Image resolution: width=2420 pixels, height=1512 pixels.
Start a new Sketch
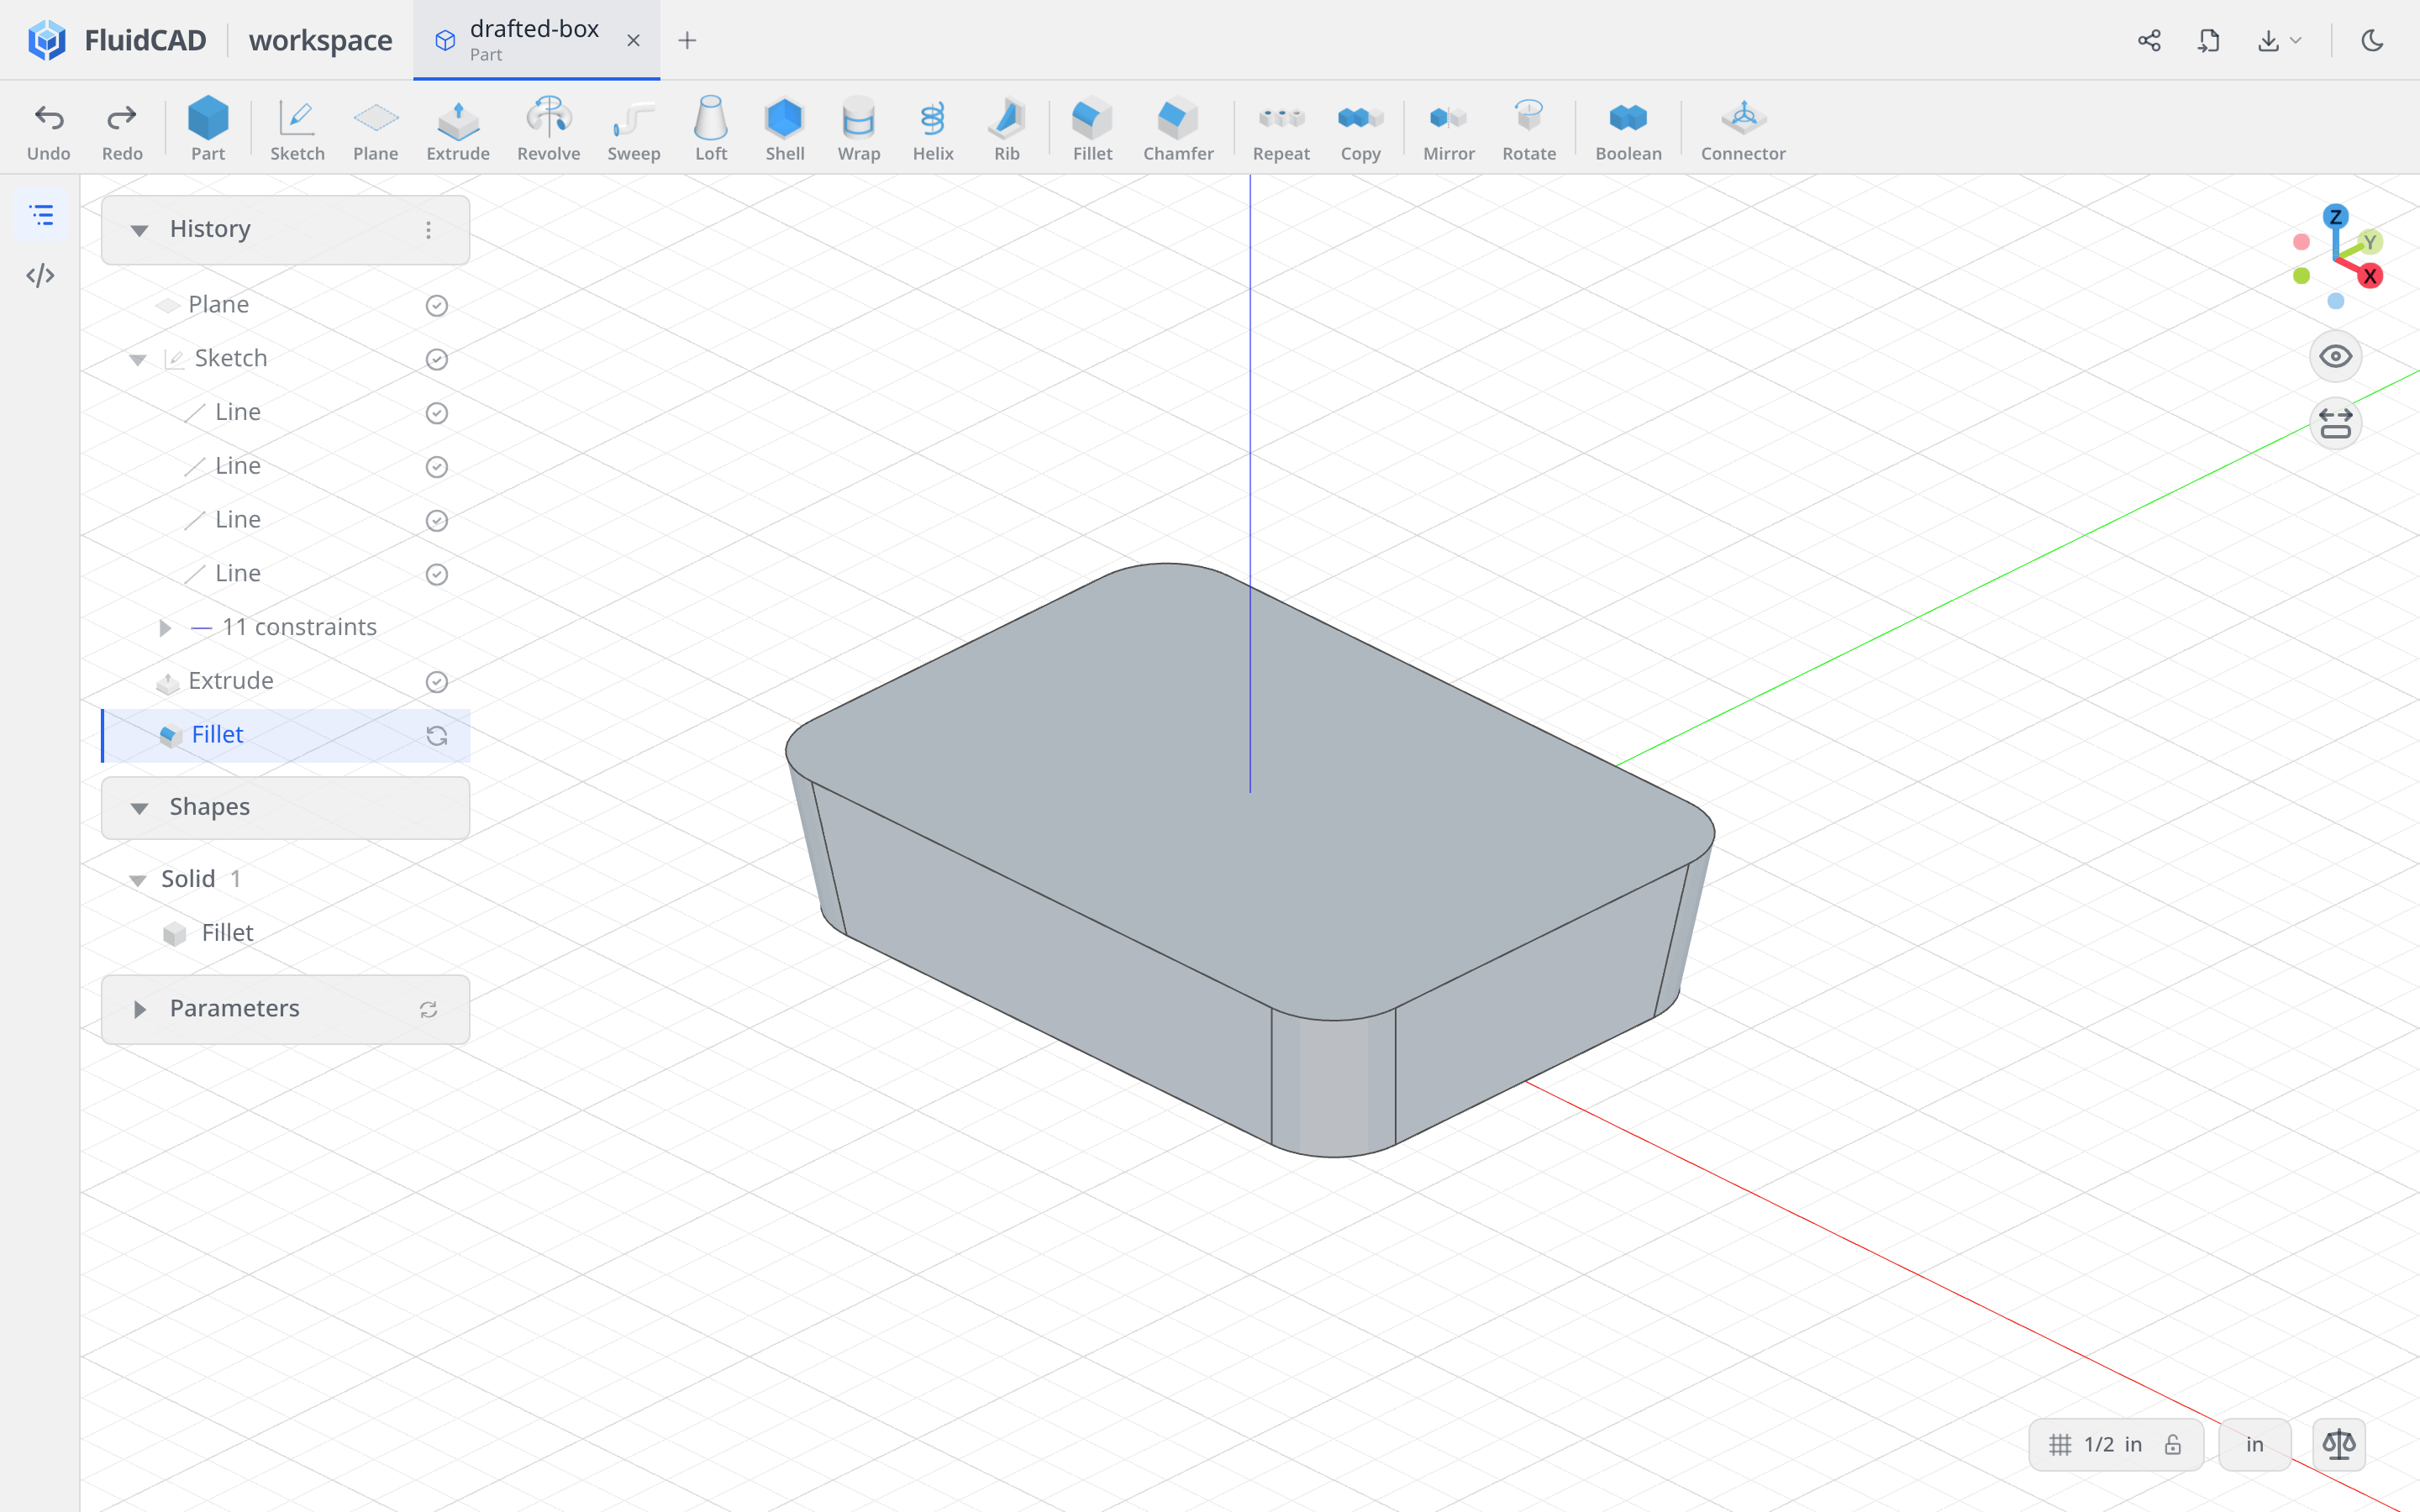tap(297, 130)
